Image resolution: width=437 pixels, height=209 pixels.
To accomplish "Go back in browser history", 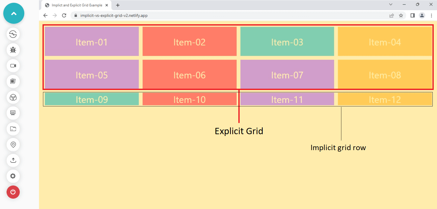I will [x=45, y=15].
